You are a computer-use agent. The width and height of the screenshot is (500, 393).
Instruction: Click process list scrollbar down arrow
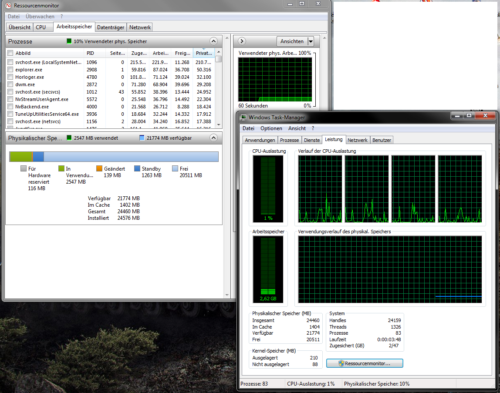click(x=219, y=124)
